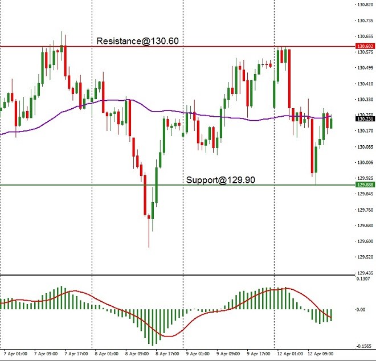Click the Resistance@130.60 label
Viewport: 376px width, 361px height.
[138, 41]
